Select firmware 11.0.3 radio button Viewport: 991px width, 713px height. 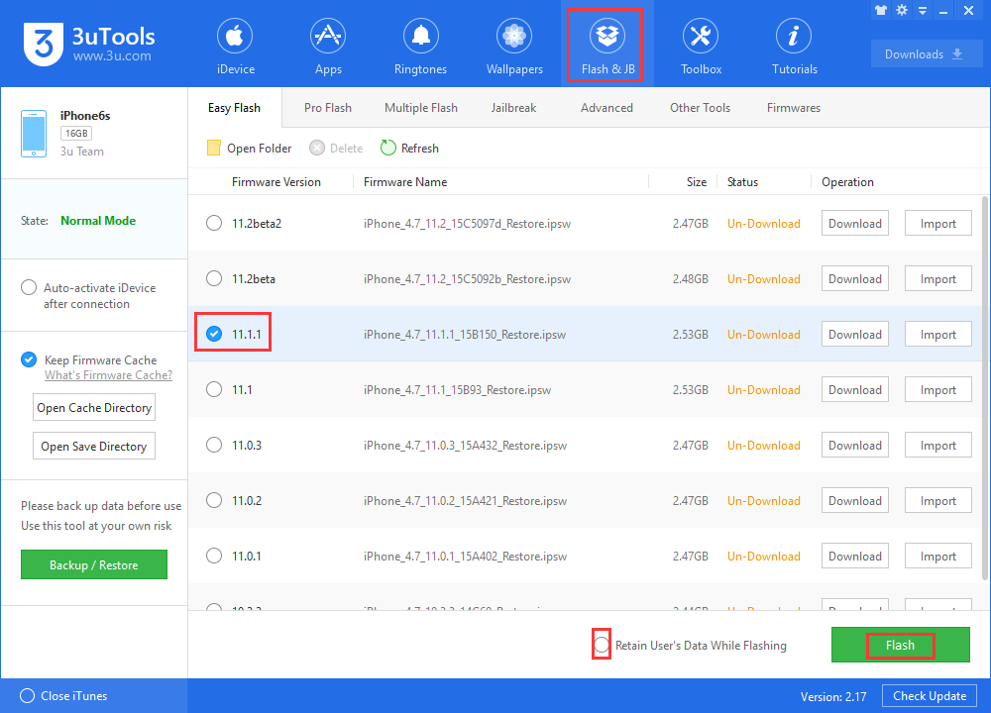click(x=214, y=445)
